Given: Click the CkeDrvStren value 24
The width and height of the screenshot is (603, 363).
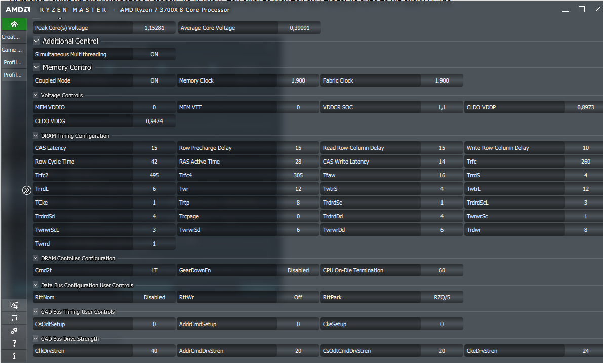Looking at the screenshot, I should [585, 351].
